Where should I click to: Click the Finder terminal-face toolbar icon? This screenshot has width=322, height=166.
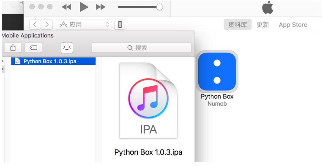pyautogui.click(x=67, y=48)
